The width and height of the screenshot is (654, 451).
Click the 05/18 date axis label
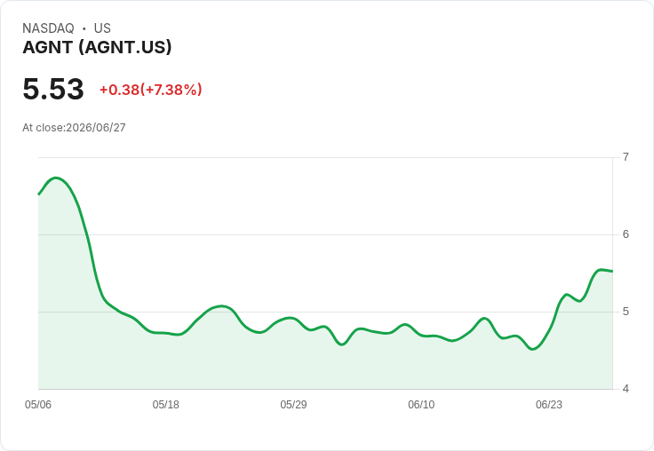point(165,404)
